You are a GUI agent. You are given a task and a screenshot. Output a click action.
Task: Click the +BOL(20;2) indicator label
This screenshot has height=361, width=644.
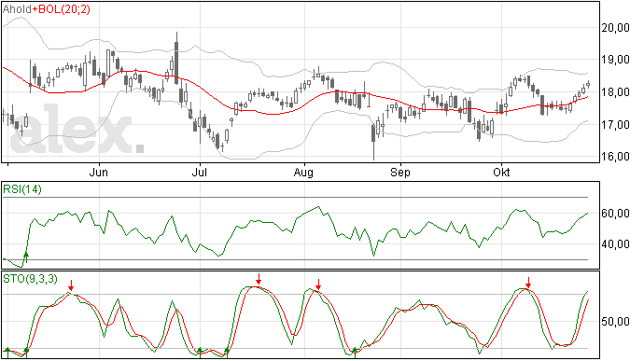click(x=61, y=9)
